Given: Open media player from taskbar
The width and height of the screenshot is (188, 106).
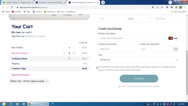Looking at the screenshot, I should [24, 104].
